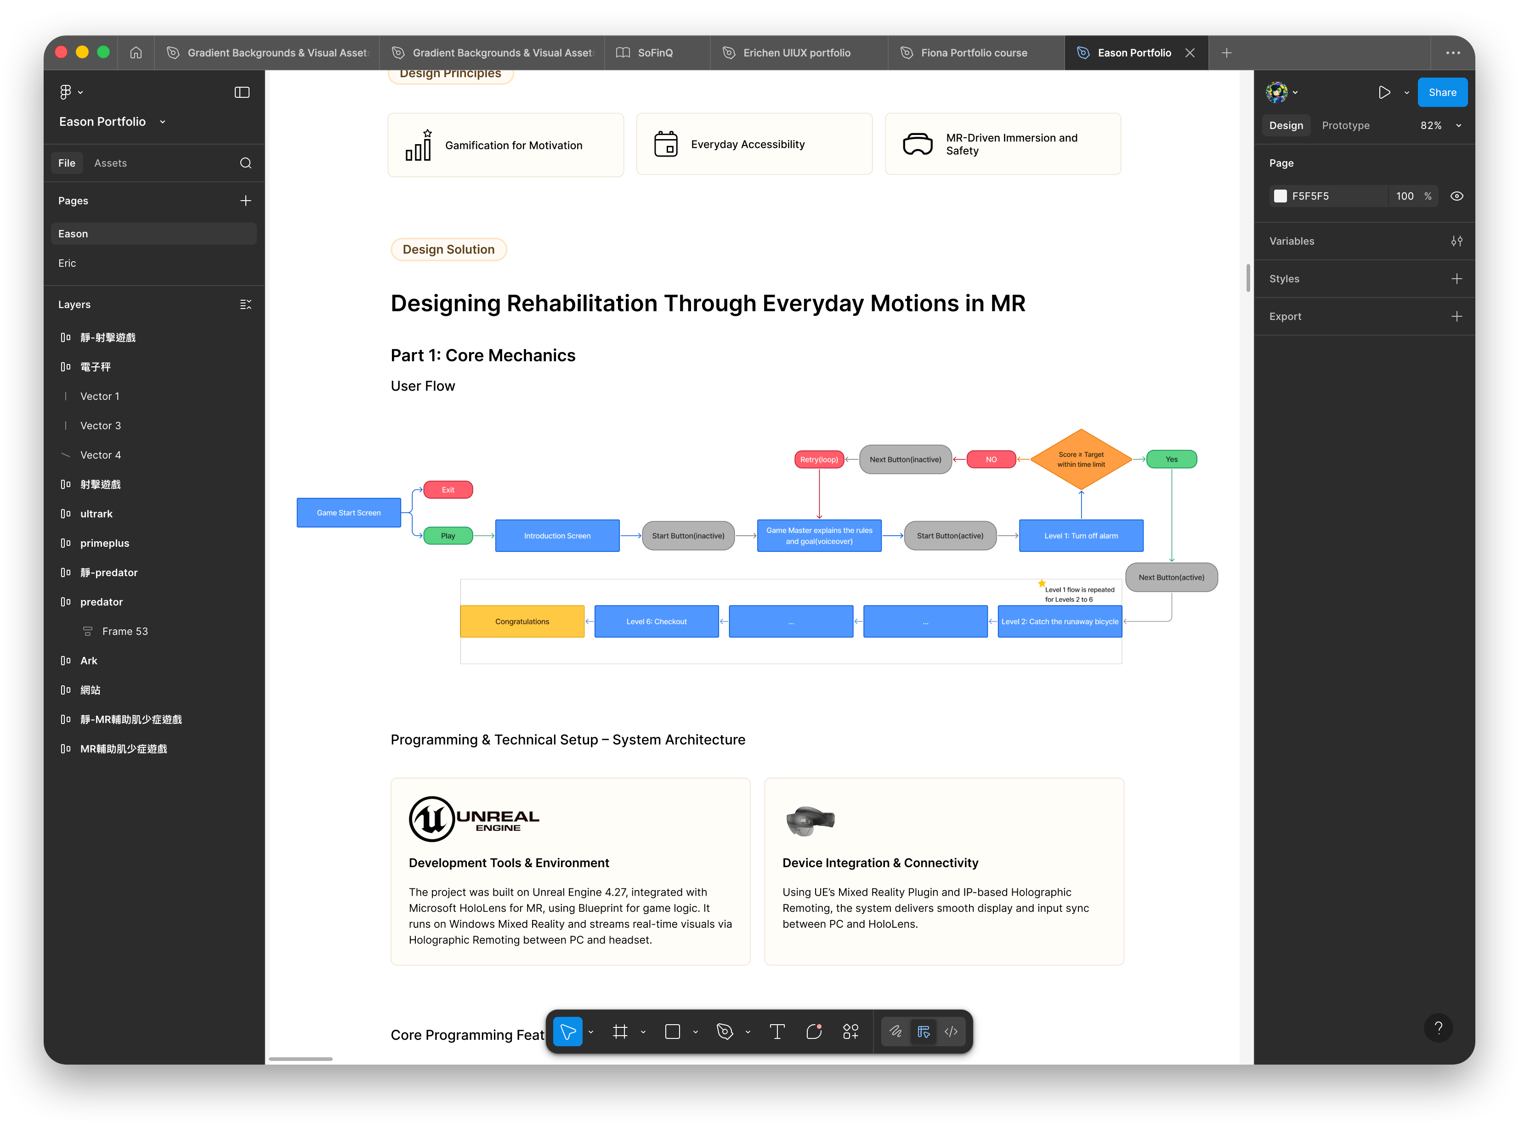Switch to the Assets tab
The height and width of the screenshot is (1133, 1519).
111,163
